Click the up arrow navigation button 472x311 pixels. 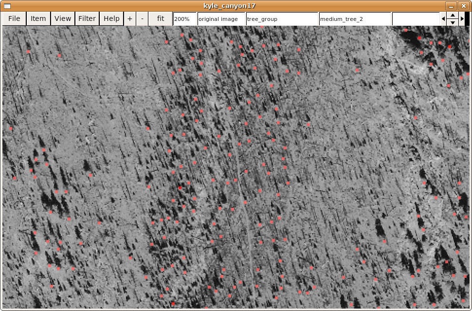[x=453, y=16]
